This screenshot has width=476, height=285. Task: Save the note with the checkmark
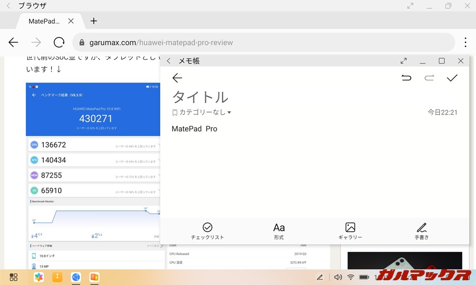tap(452, 78)
